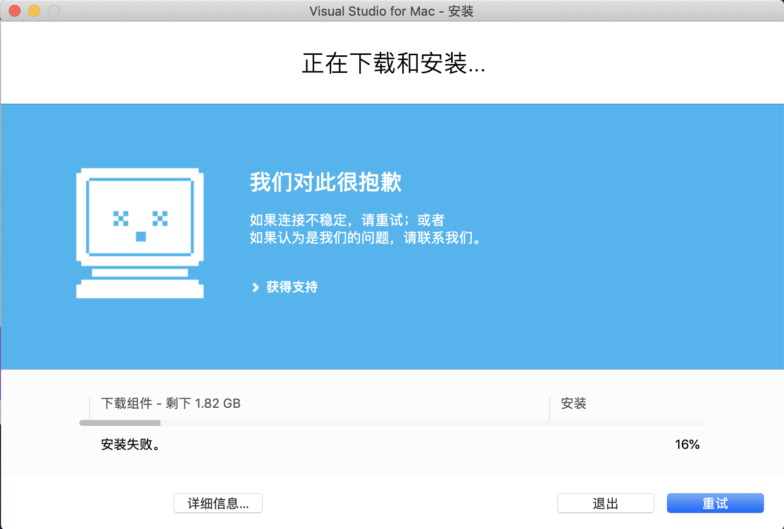Click the 下载组件 - 剩下 1.82 GB label

171,403
